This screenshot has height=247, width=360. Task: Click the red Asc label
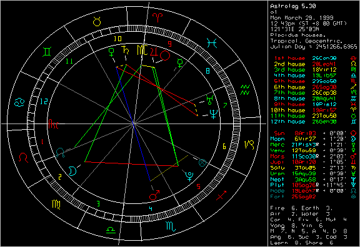click(x=54, y=124)
